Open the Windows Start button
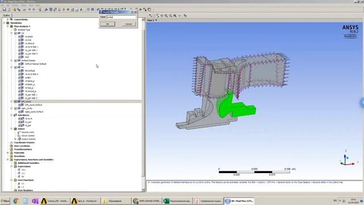The height and width of the screenshot is (205, 364). [5, 201]
